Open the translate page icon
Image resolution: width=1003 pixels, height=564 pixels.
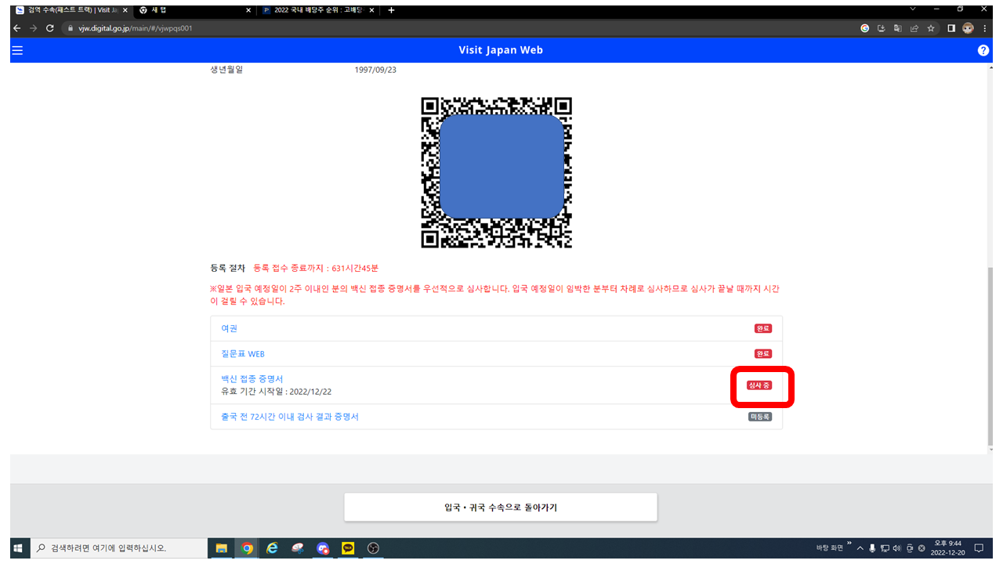pos(898,28)
